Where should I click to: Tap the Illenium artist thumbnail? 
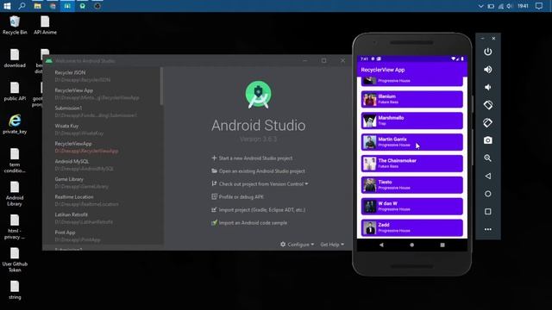pos(370,100)
